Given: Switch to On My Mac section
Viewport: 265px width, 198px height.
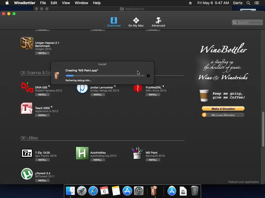Looking at the screenshot, I should (136, 22).
